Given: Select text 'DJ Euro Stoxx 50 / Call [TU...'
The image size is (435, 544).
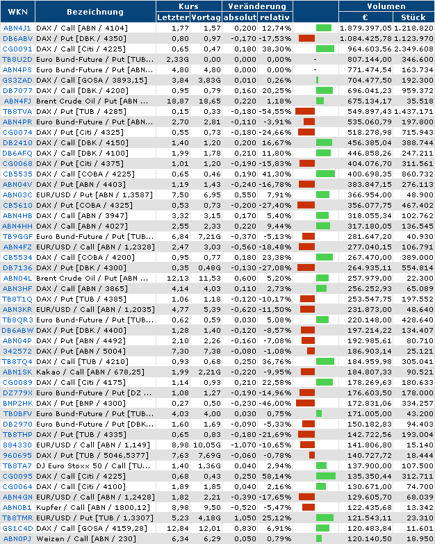Looking at the screenshot, I should click(93, 465).
